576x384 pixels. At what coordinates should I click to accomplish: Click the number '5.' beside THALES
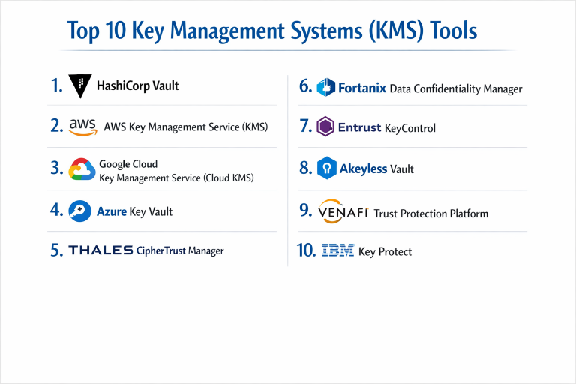[x=57, y=250]
